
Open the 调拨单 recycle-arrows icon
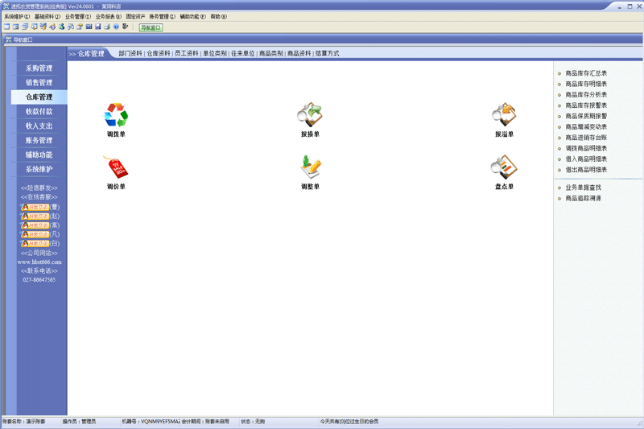point(116,114)
